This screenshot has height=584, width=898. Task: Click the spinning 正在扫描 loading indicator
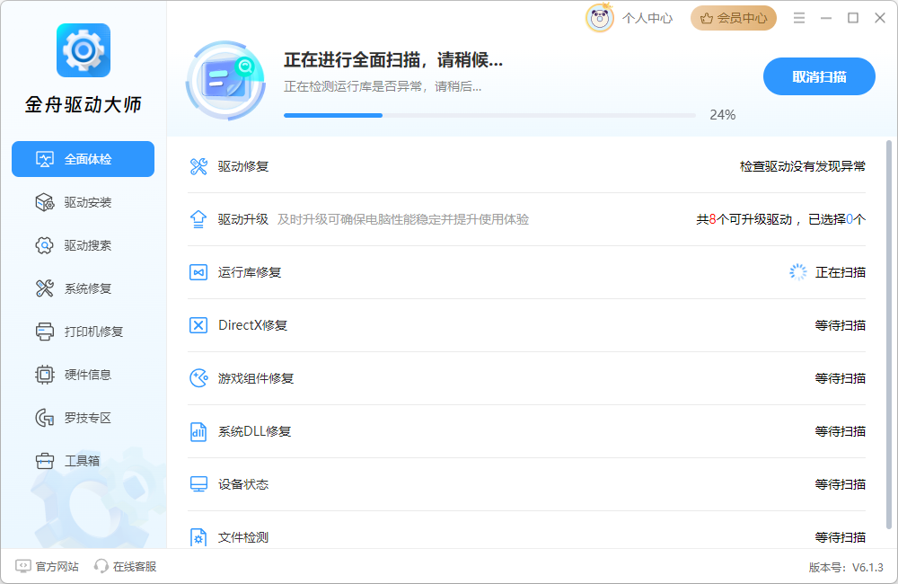(797, 272)
